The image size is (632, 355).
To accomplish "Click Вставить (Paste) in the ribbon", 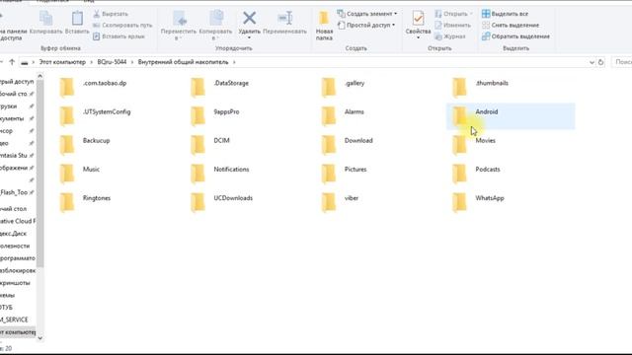I will (77, 23).
